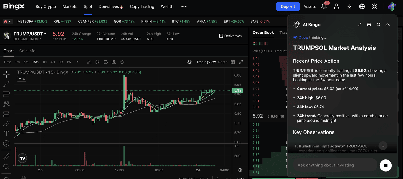Switch to the Coin Info tab

(27, 51)
